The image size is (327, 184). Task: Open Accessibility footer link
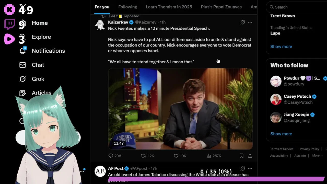pyautogui.click(x=279, y=156)
